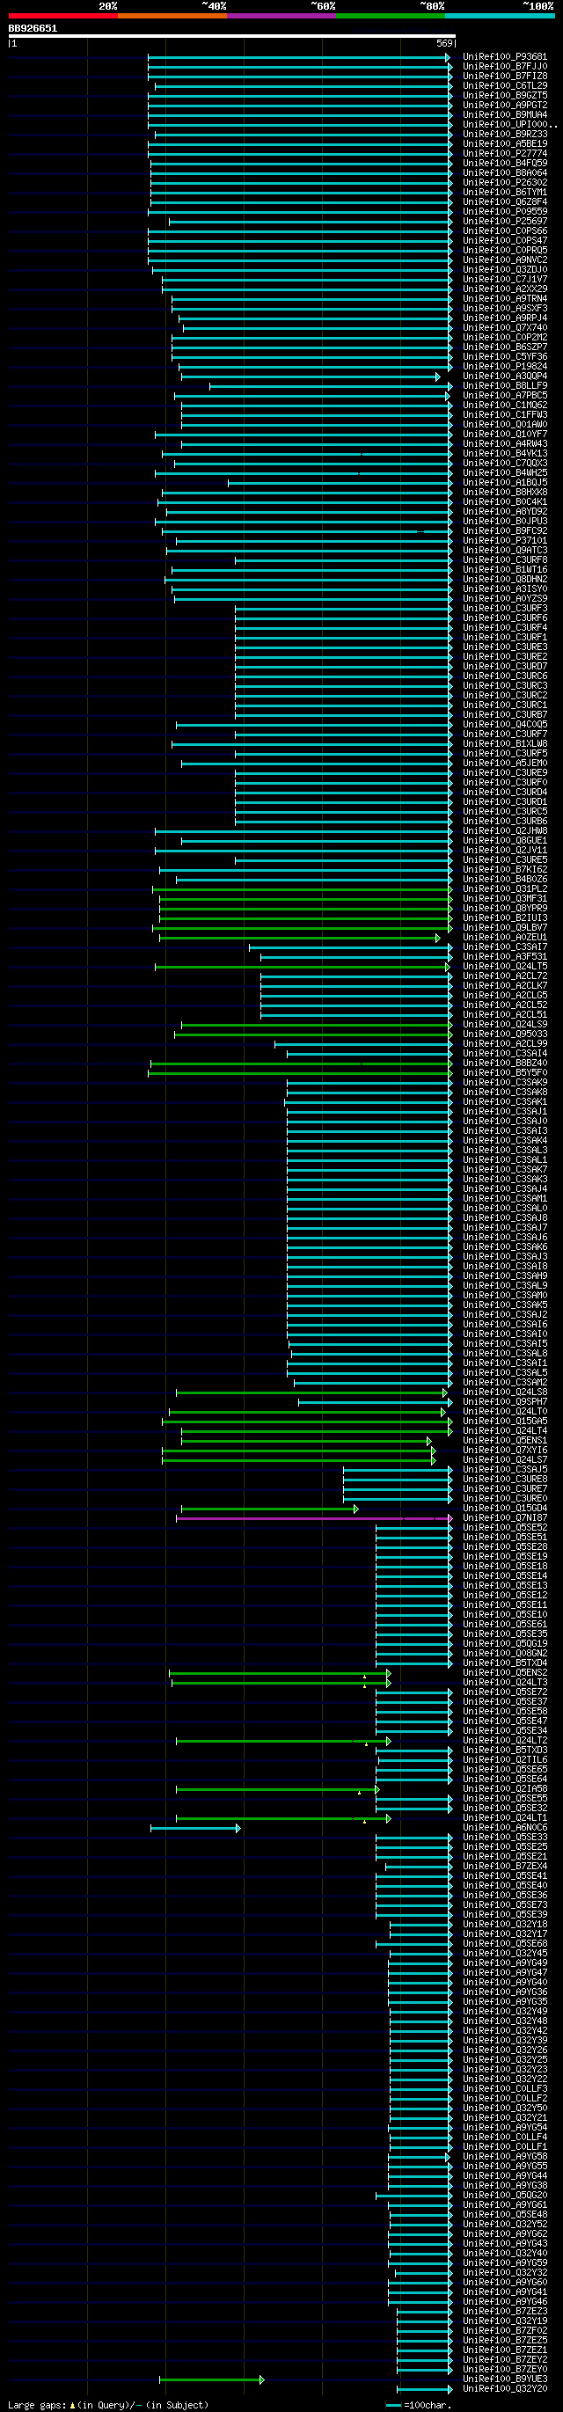Select UniRef100_Q3MF31 label
The height and width of the screenshot is (2412, 563).
[505, 899]
